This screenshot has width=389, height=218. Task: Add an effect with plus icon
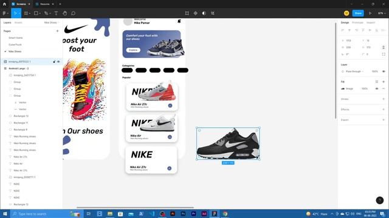coord(384,110)
